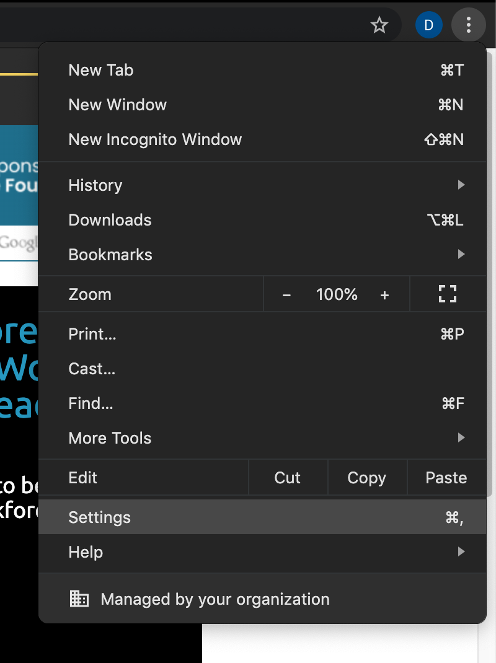Zoom in with the plus button
Viewport: 496px width, 663px height.
384,295
